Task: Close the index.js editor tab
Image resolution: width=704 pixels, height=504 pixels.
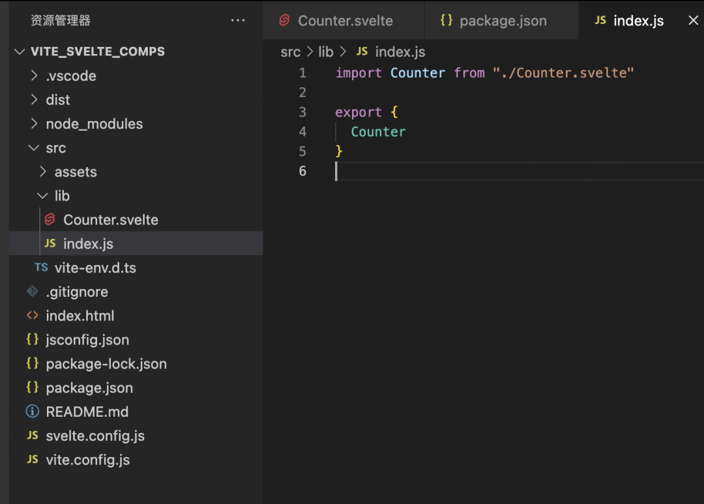Action: (x=693, y=20)
